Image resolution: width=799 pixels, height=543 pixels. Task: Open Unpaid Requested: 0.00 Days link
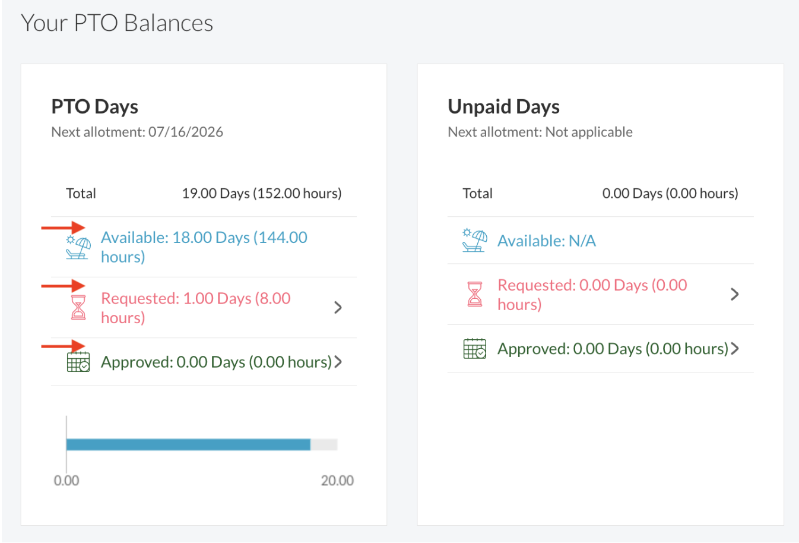pos(592,294)
